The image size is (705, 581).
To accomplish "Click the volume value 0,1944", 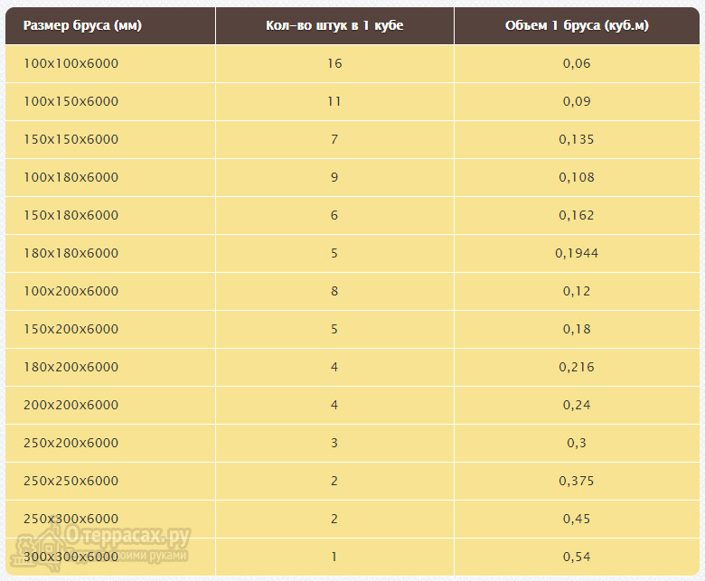I will coord(577,253).
